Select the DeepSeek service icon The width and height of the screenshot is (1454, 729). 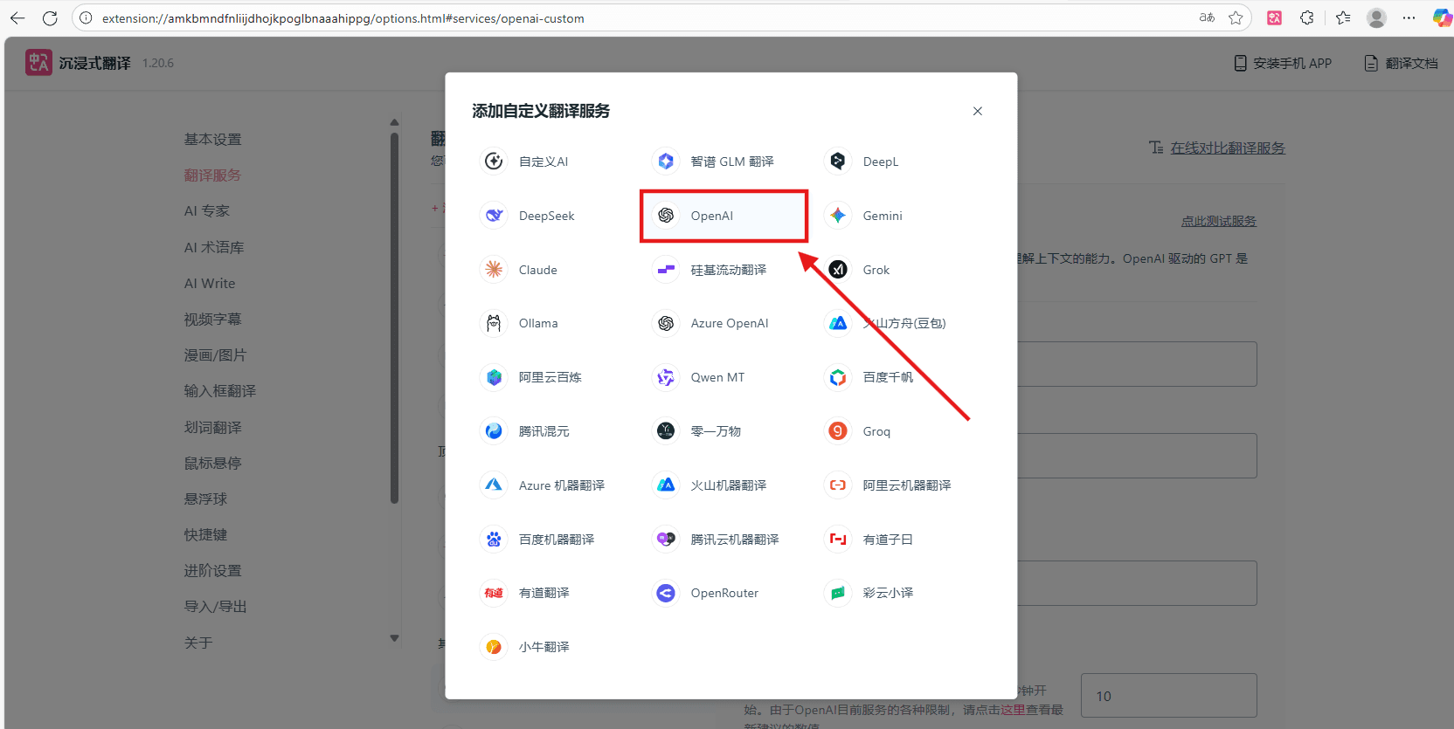coord(495,216)
